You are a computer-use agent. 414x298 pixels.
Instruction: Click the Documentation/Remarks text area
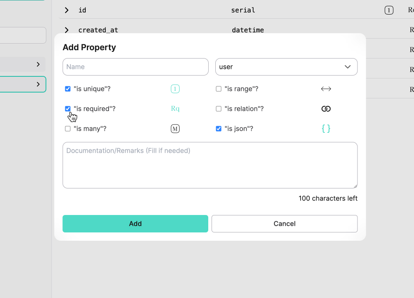(210, 165)
